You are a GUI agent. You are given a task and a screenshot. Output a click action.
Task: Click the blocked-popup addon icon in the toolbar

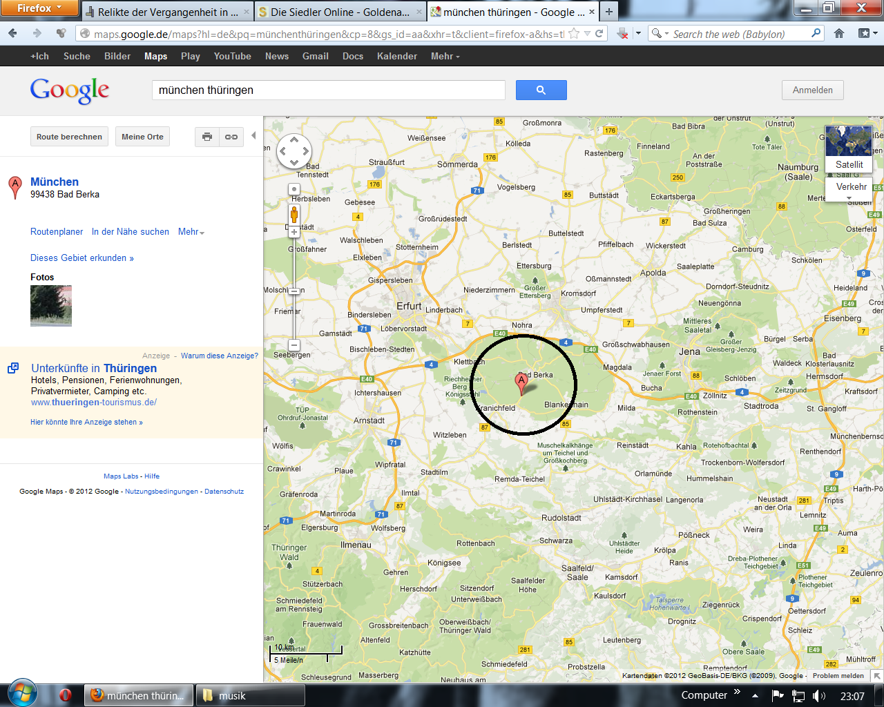(x=623, y=34)
